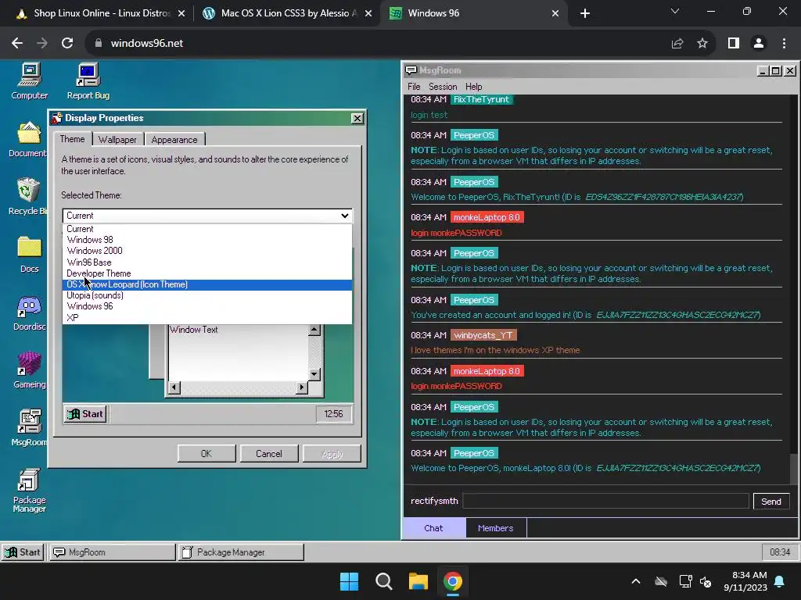
Task: Send the MsgRoom message
Action: click(770, 501)
